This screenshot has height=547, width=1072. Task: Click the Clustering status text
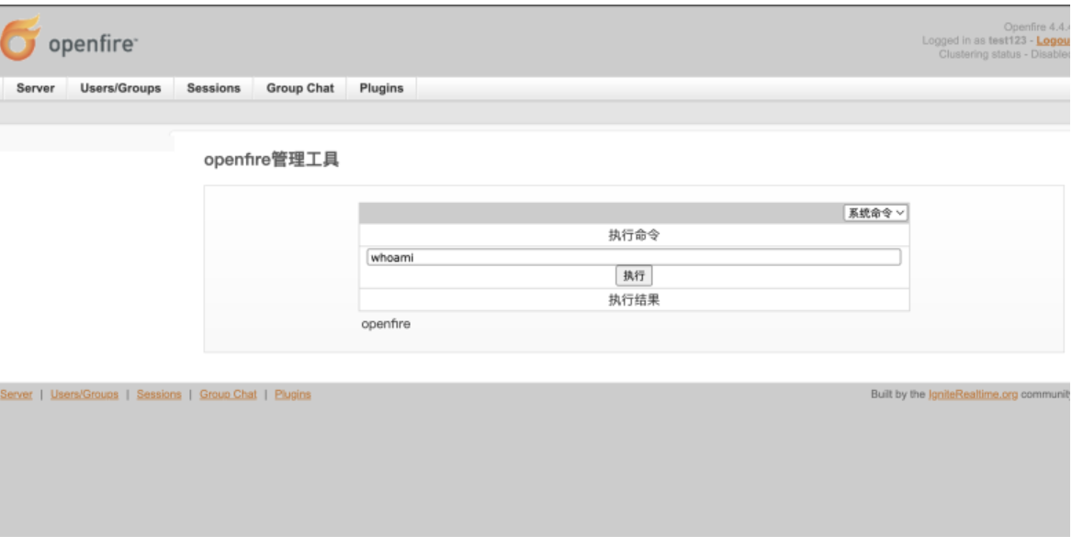click(x=1004, y=55)
